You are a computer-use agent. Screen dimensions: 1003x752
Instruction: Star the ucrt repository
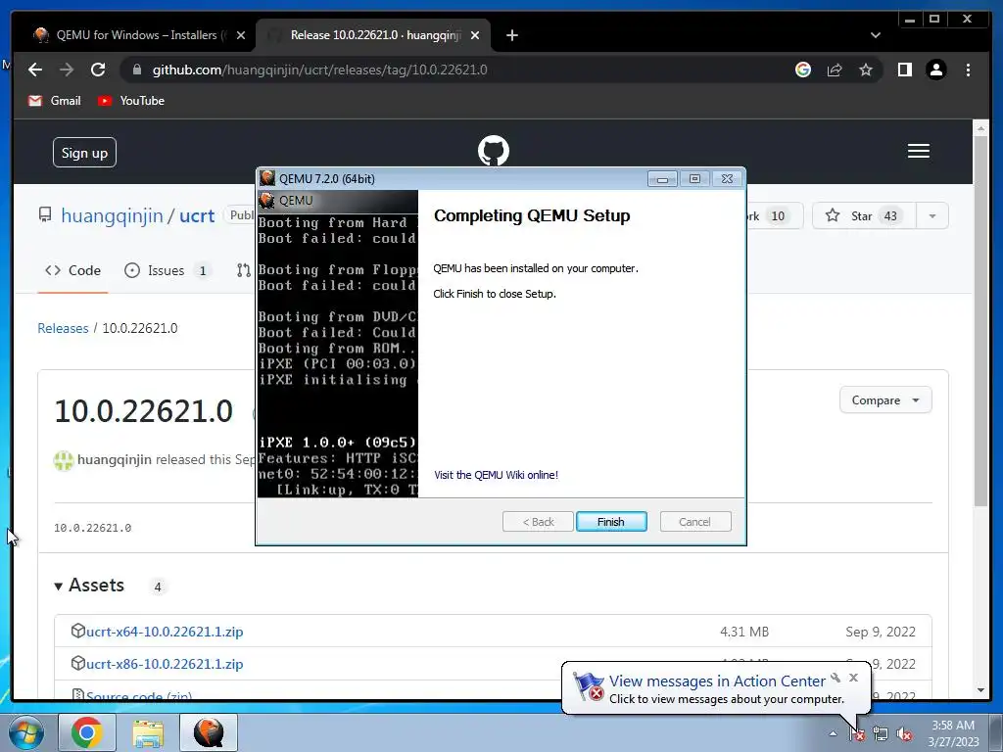click(x=865, y=216)
